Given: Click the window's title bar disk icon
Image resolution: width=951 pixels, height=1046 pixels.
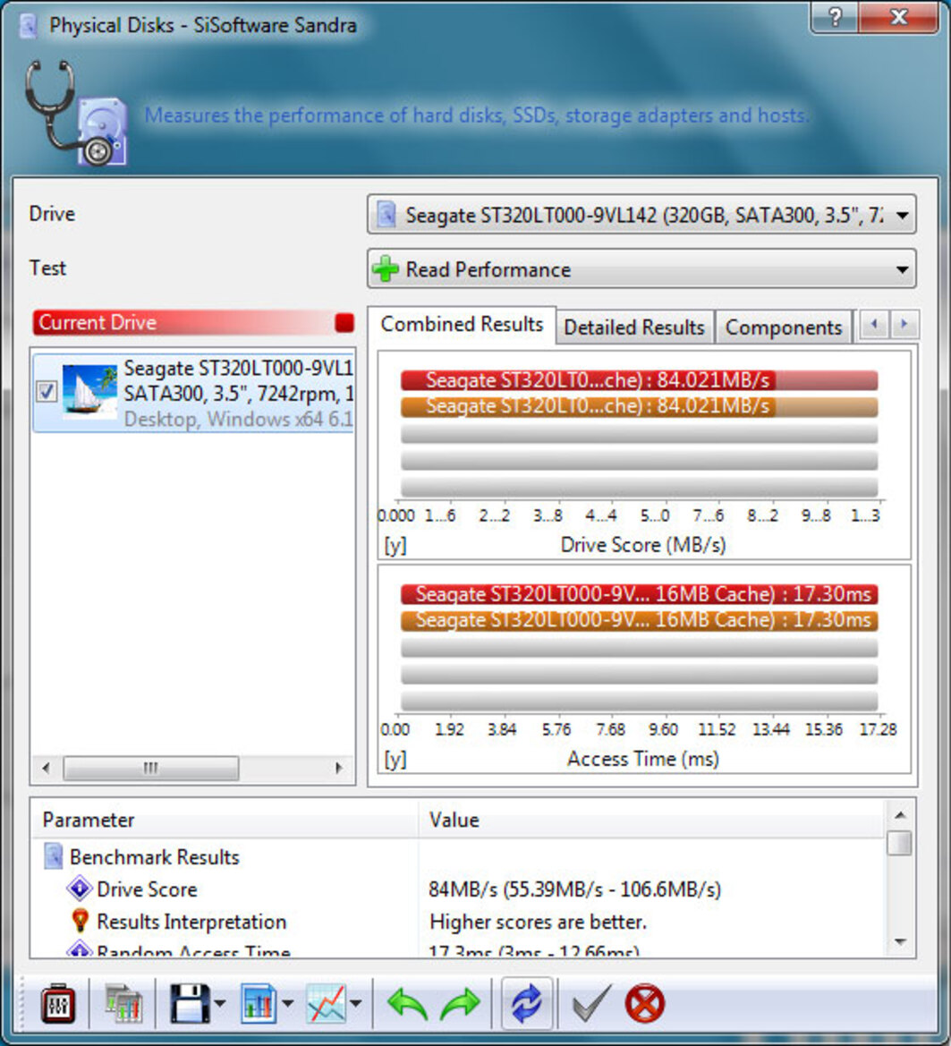Looking at the screenshot, I should pyautogui.click(x=28, y=25).
